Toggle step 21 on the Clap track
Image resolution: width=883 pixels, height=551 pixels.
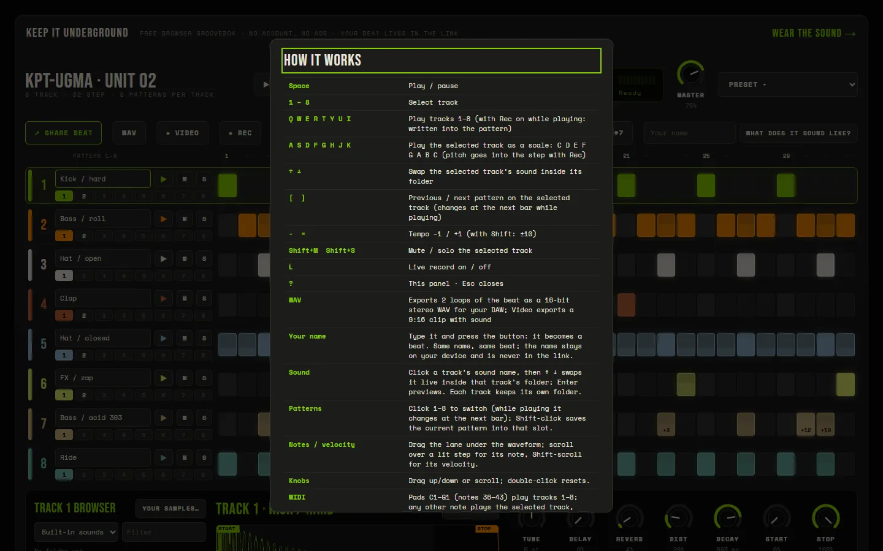626,305
